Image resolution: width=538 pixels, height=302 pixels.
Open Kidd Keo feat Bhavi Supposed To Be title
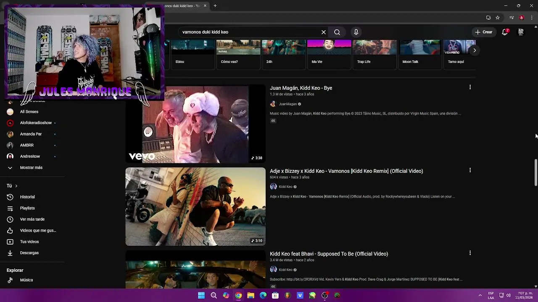pos(329,254)
